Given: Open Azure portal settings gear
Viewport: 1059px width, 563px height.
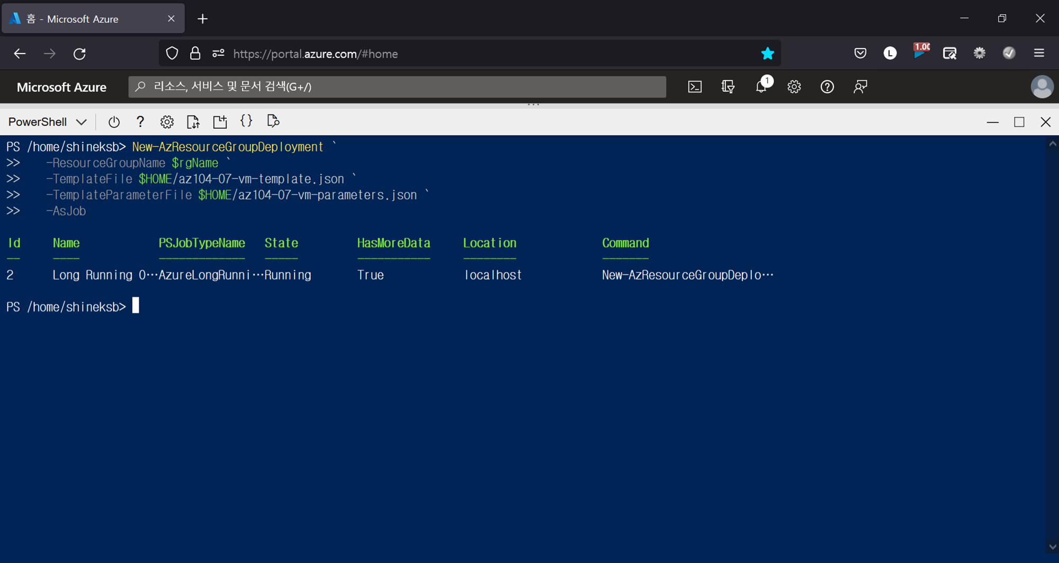Looking at the screenshot, I should click(x=794, y=87).
